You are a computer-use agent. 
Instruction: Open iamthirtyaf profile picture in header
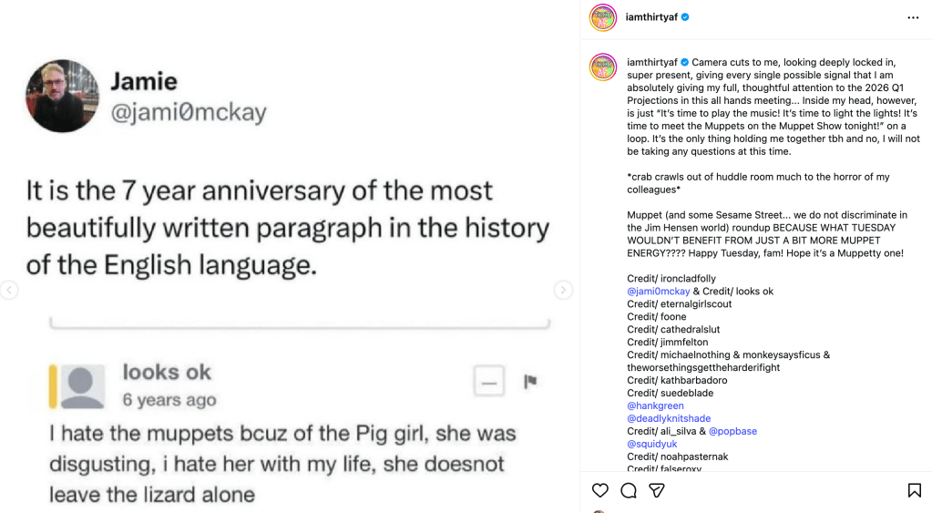coord(603,17)
